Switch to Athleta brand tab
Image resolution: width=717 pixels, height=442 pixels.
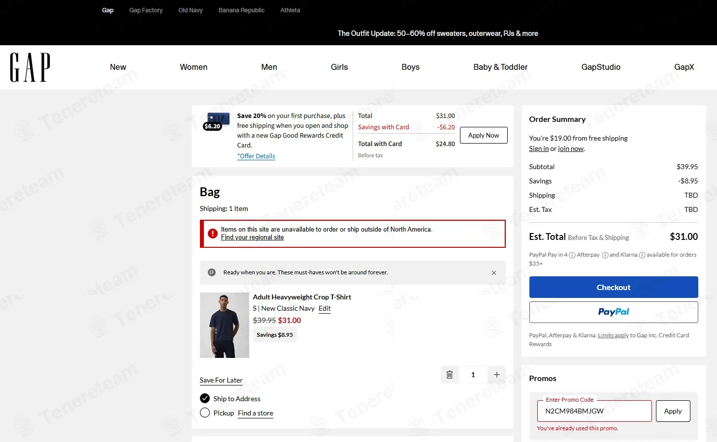point(290,10)
